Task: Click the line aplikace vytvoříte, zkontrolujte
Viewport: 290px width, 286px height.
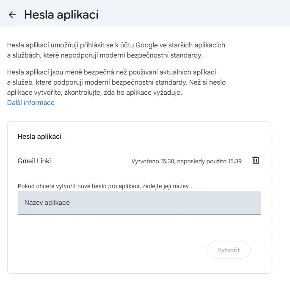Action: [x=94, y=92]
